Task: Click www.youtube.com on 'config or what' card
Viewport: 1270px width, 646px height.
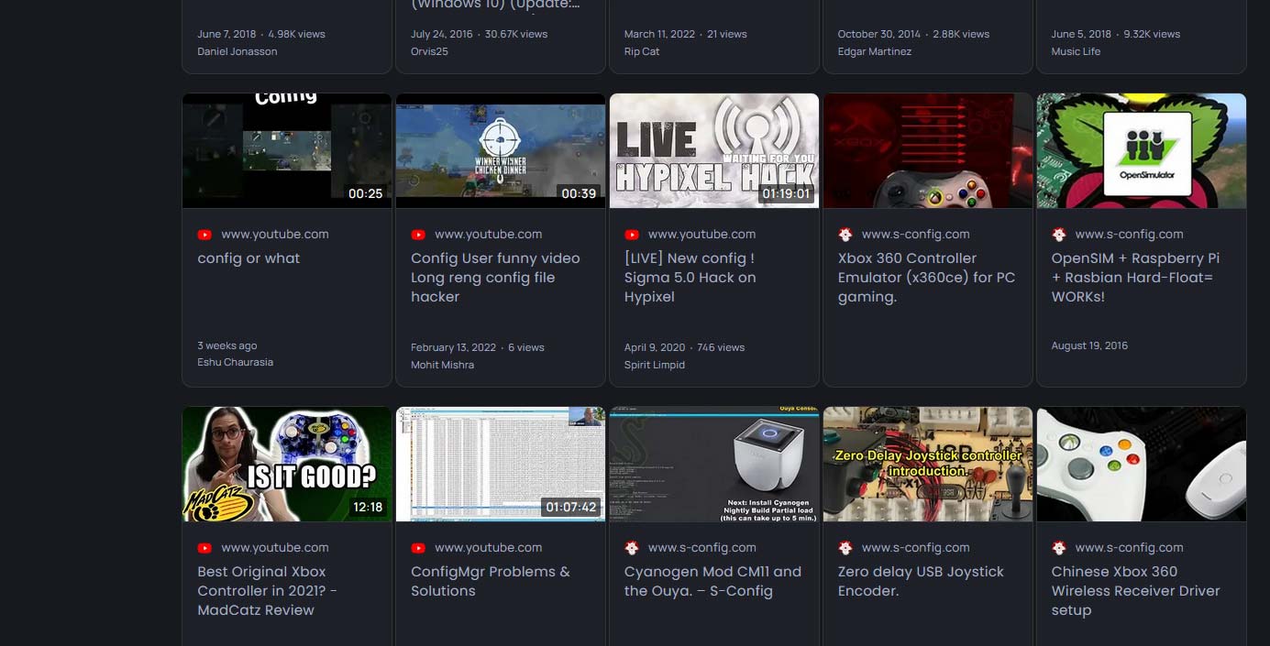Action: coord(274,235)
